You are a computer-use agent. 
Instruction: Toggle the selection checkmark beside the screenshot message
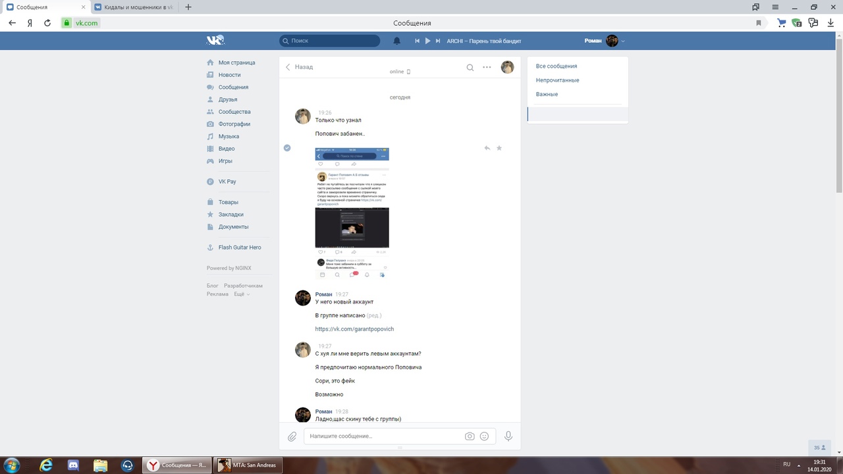pos(287,148)
